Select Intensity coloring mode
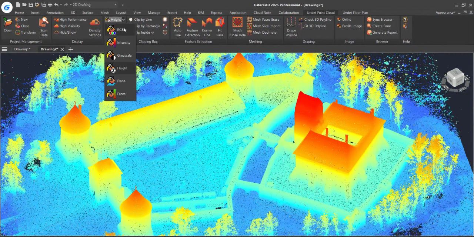The width and height of the screenshot is (474, 237). pos(120,43)
